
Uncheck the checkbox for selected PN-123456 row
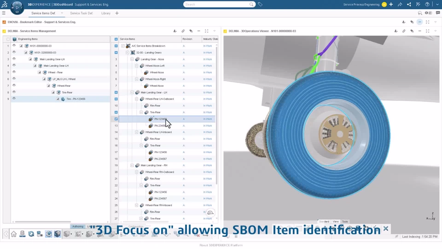coord(116,119)
